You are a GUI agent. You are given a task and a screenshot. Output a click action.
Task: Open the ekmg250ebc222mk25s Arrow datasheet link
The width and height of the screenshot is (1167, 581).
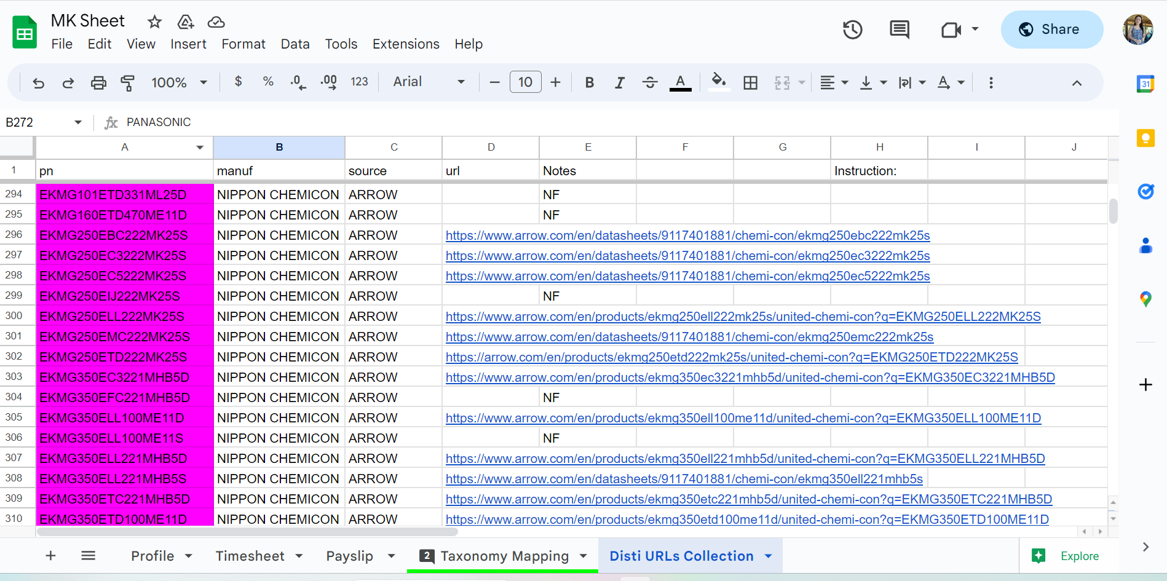[687, 235]
